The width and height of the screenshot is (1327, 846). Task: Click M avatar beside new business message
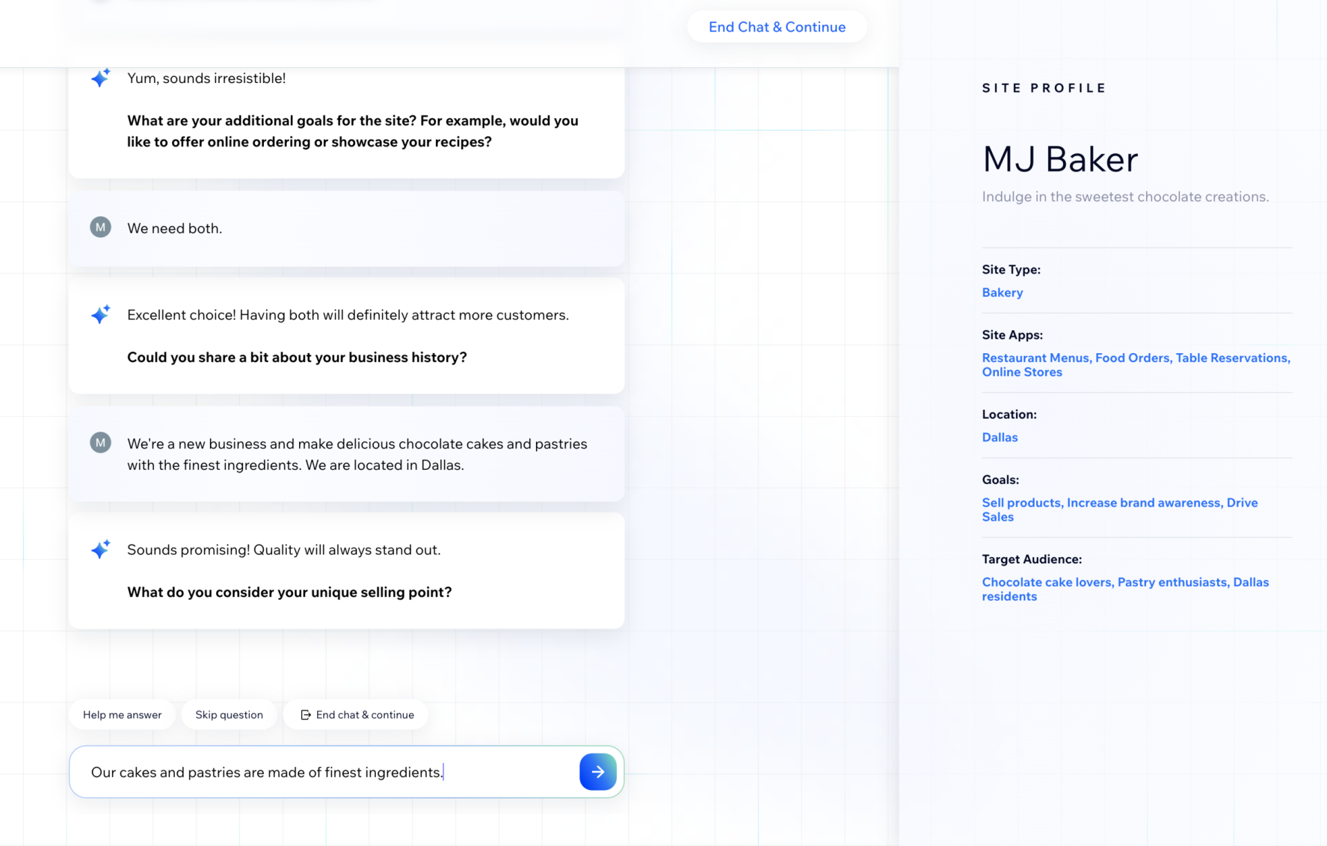tap(101, 442)
